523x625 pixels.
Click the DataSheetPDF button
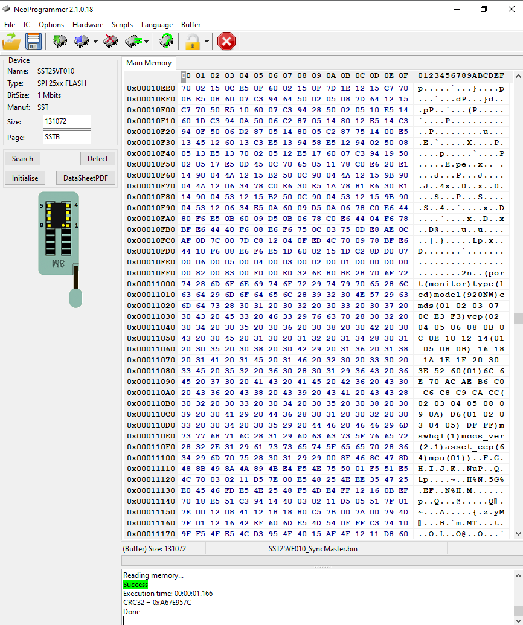pyautogui.click(x=86, y=178)
